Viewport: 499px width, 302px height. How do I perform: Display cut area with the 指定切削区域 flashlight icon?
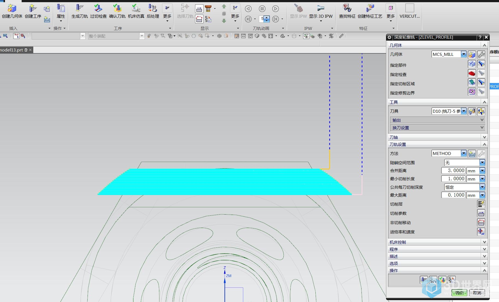pyautogui.click(x=481, y=83)
